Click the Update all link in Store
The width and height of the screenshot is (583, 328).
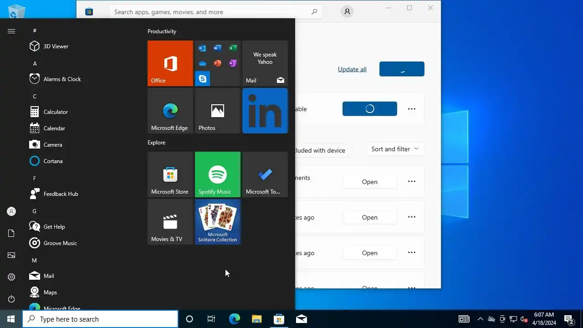[352, 69]
